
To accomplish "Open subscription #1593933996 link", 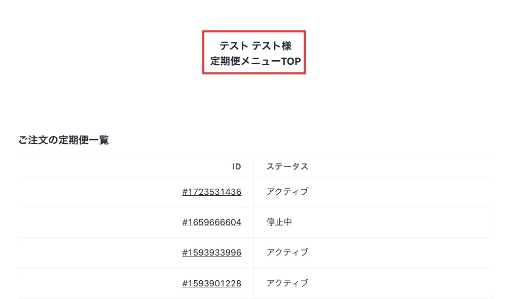I will [x=212, y=252].
